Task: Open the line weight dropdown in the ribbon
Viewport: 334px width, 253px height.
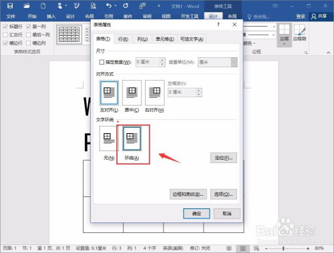Action: coord(274,35)
